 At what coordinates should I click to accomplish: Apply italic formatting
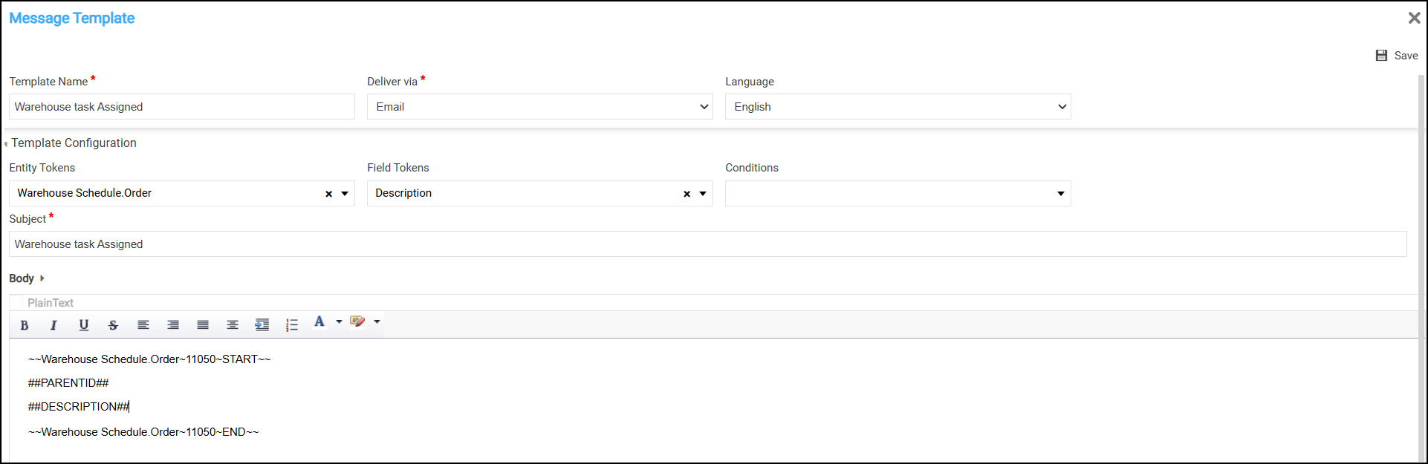click(x=53, y=325)
